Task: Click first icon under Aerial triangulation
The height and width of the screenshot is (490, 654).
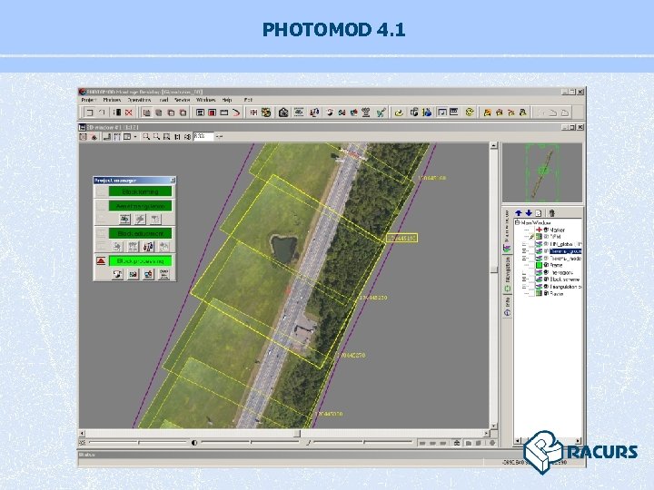Action: tap(124, 219)
